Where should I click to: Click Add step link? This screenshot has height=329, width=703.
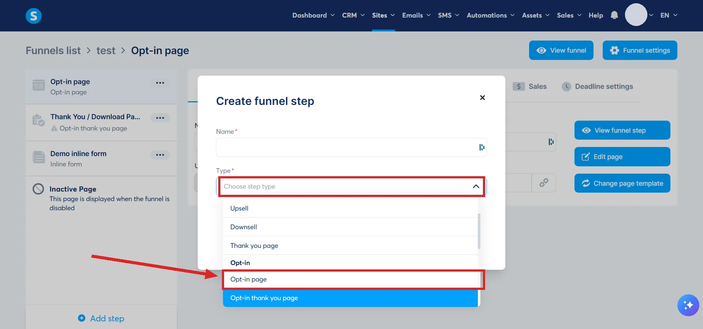click(101, 318)
